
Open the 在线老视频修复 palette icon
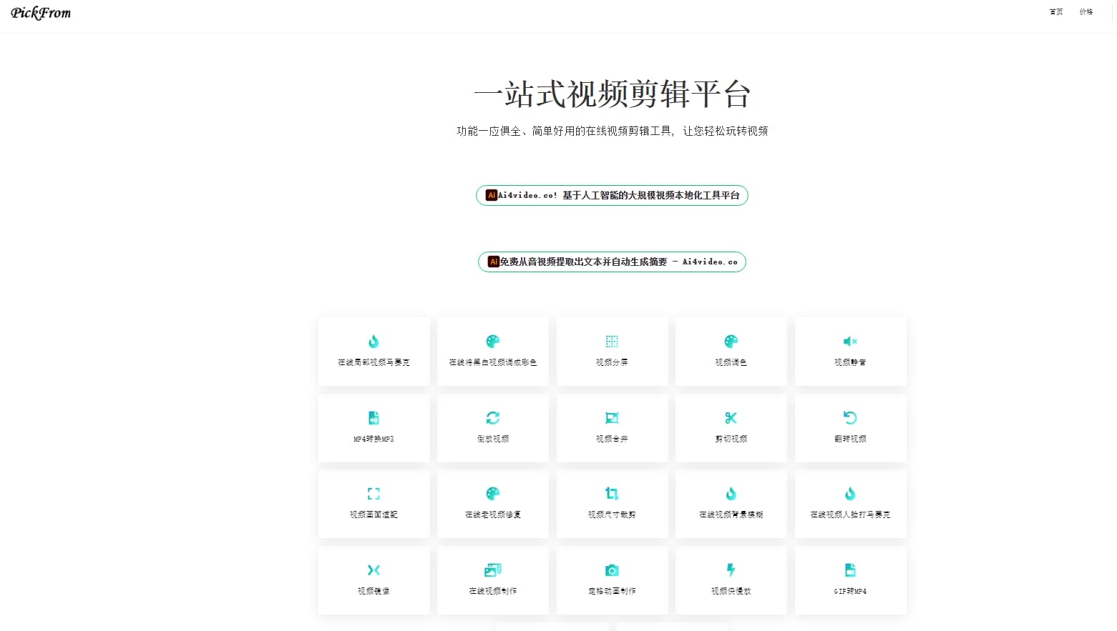coord(493,494)
